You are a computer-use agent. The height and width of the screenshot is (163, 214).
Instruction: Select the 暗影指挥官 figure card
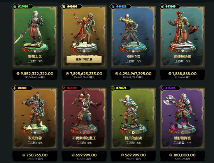tap(182, 118)
